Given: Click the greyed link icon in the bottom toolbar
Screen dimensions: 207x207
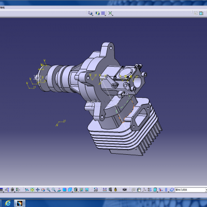Looking at the screenshot, I should [134, 190].
